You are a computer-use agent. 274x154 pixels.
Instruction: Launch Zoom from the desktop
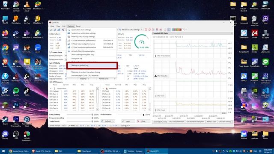pos(38,48)
